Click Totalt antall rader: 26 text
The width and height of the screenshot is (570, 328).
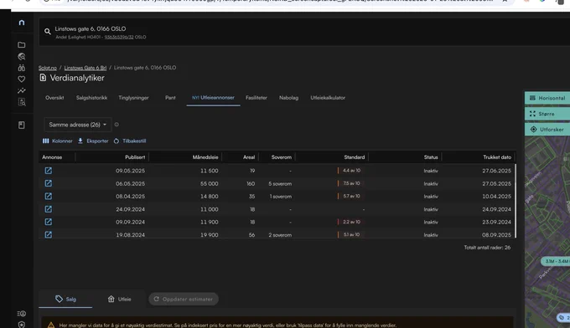487,248
